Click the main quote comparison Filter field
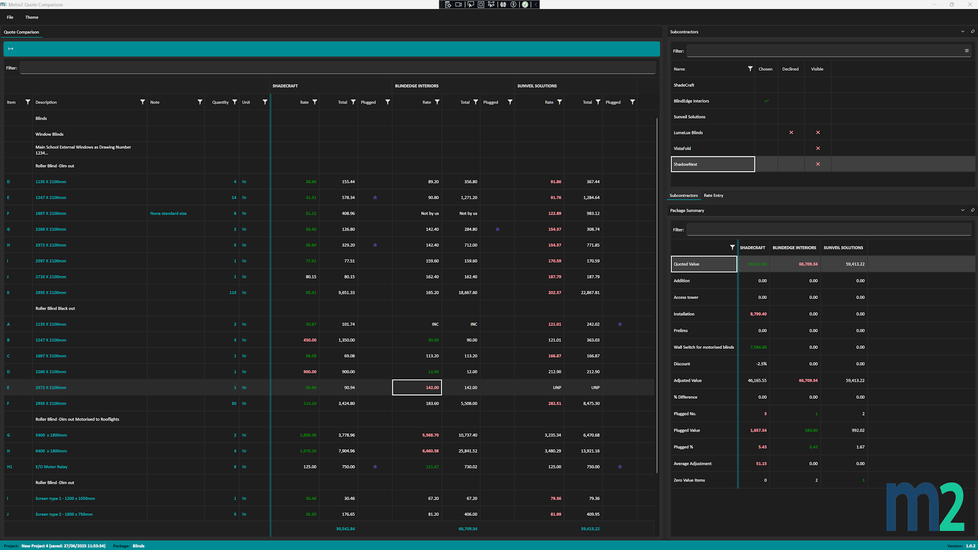The width and height of the screenshot is (978, 550). [337, 68]
